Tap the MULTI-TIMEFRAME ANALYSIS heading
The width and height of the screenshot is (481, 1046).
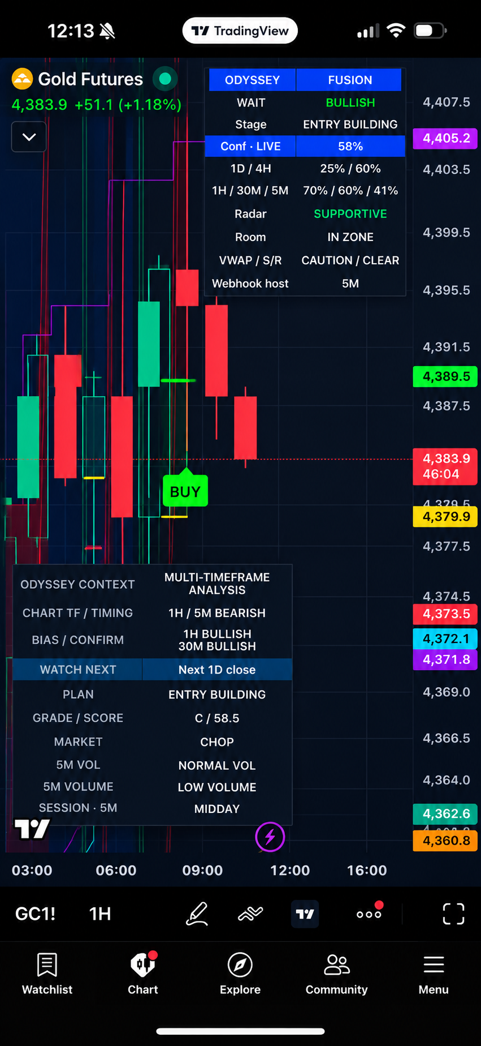pos(217,584)
